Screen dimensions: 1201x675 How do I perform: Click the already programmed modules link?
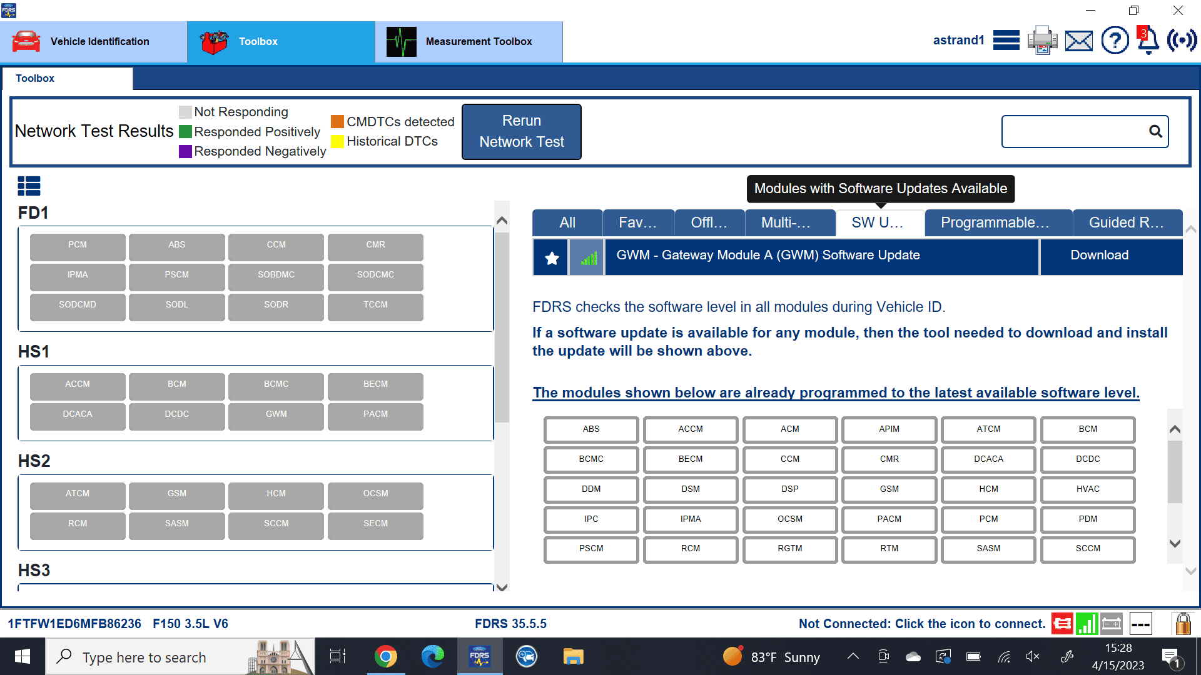pyautogui.click(x=836, y=392)
